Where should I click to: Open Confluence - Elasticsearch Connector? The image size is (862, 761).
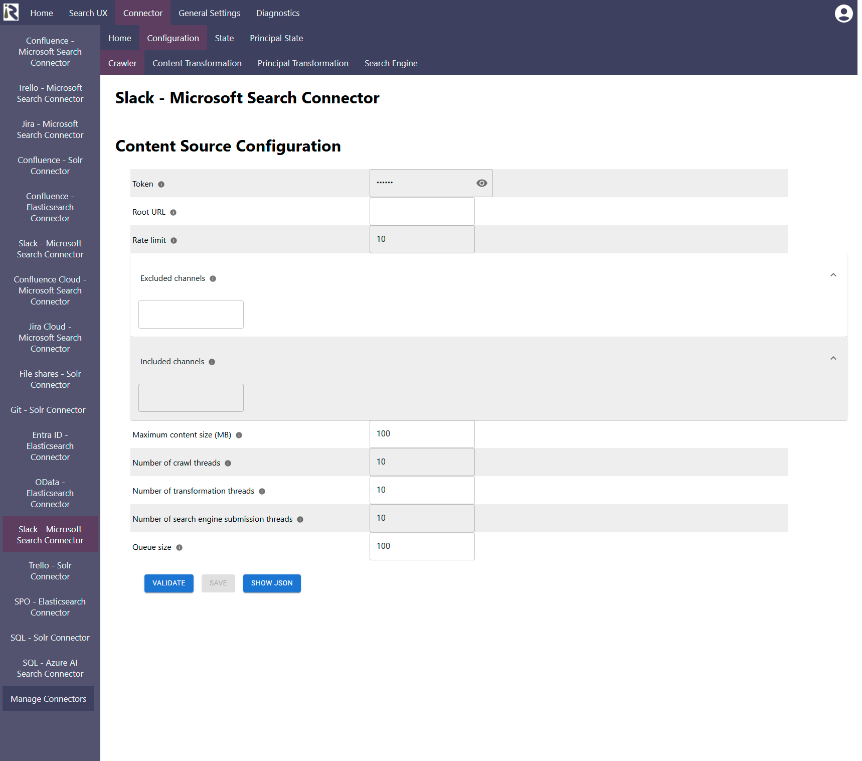pos(50,207)
